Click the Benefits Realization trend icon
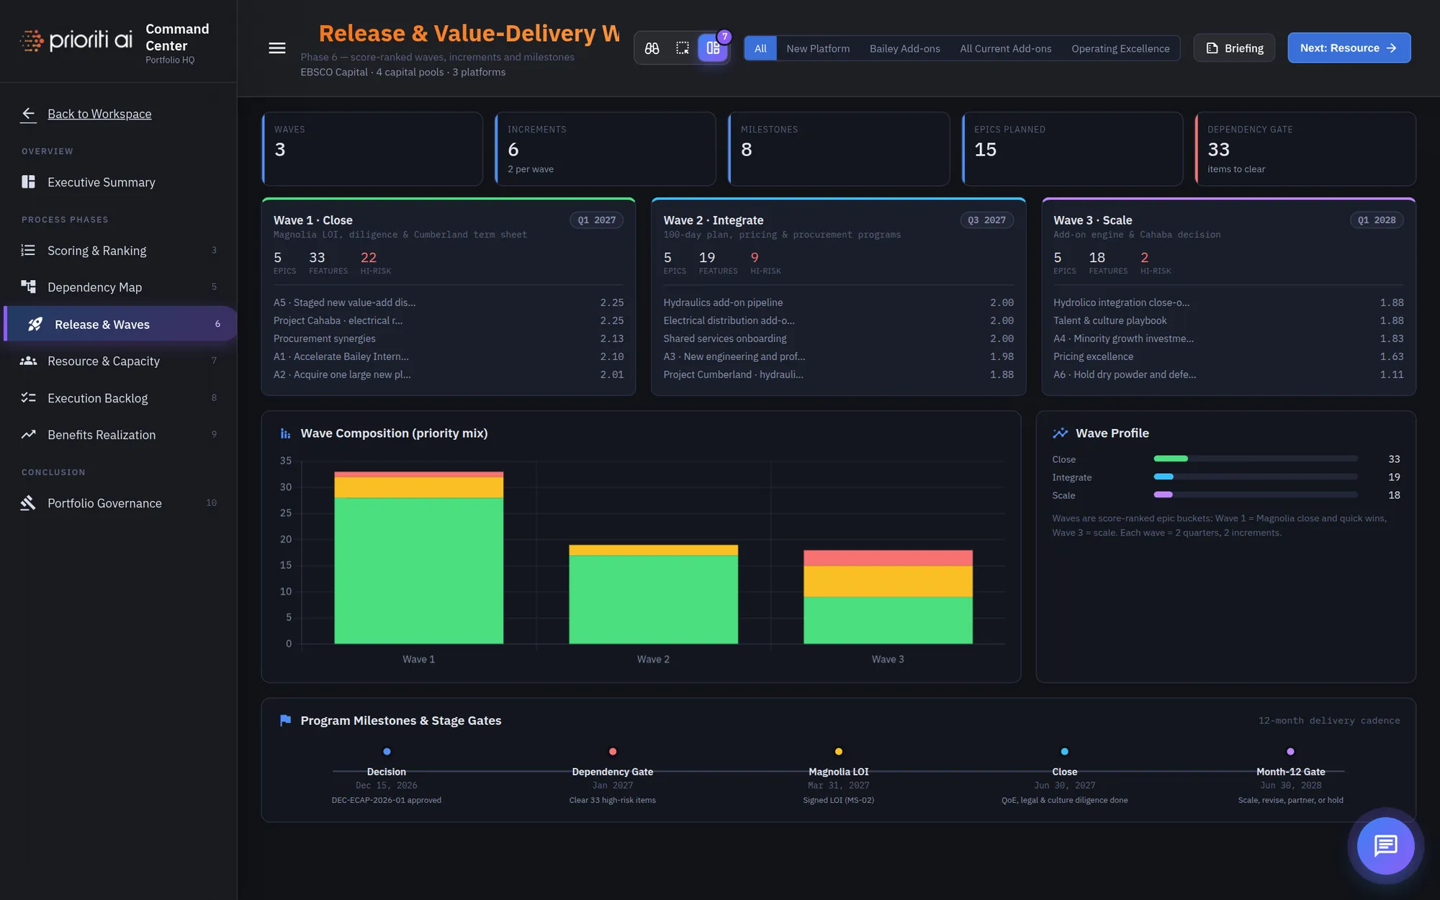Image resolution: width=1440 pixels, height=900 pixels. [28, 434]
